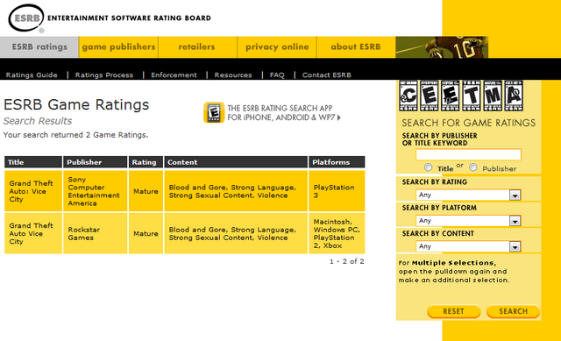Click the ESRB logo in the header
Screen dimensions: 561x341
26,18
